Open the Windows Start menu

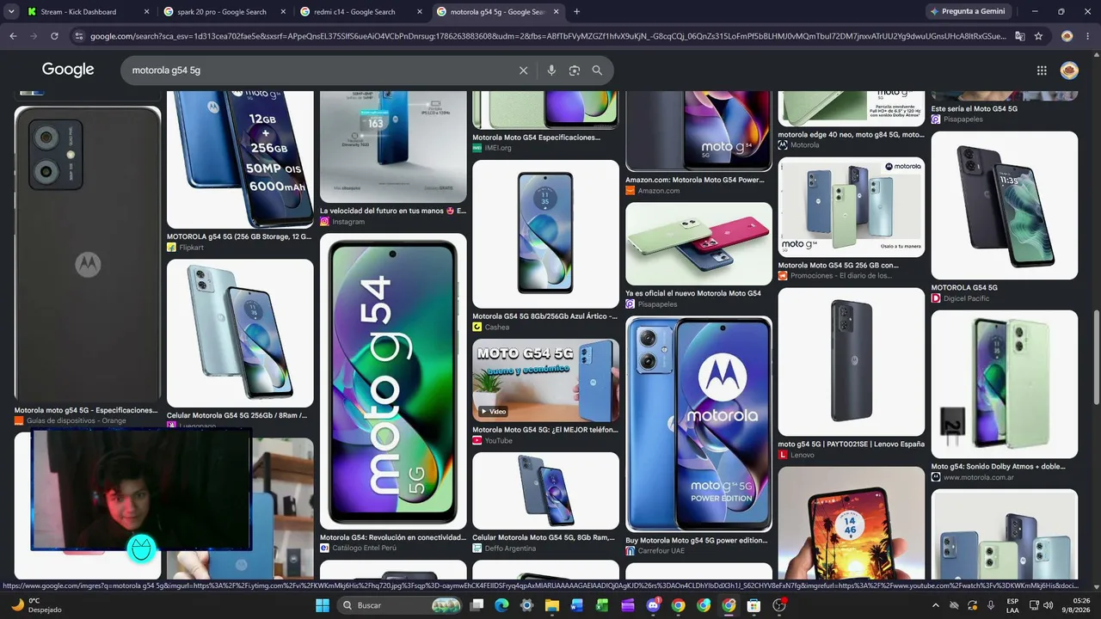[x=323, y=605]
